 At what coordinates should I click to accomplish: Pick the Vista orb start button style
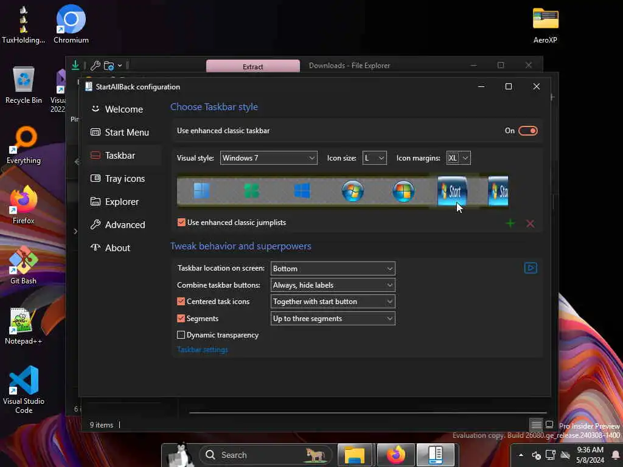coord(403,191)
